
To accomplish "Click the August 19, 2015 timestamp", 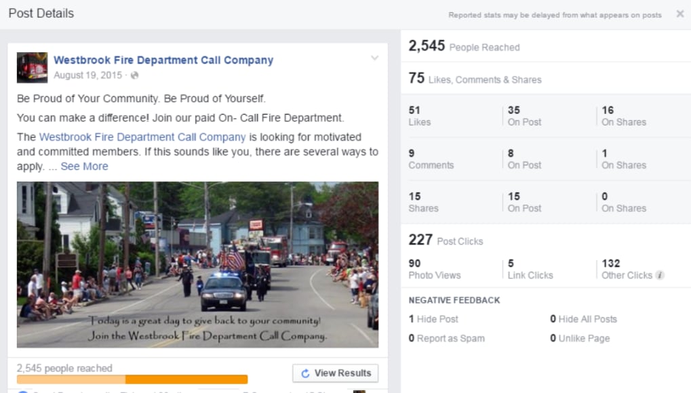I will [87, 75].
